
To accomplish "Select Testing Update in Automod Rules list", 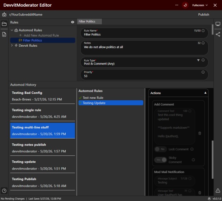I will click(x=111, y=103).
